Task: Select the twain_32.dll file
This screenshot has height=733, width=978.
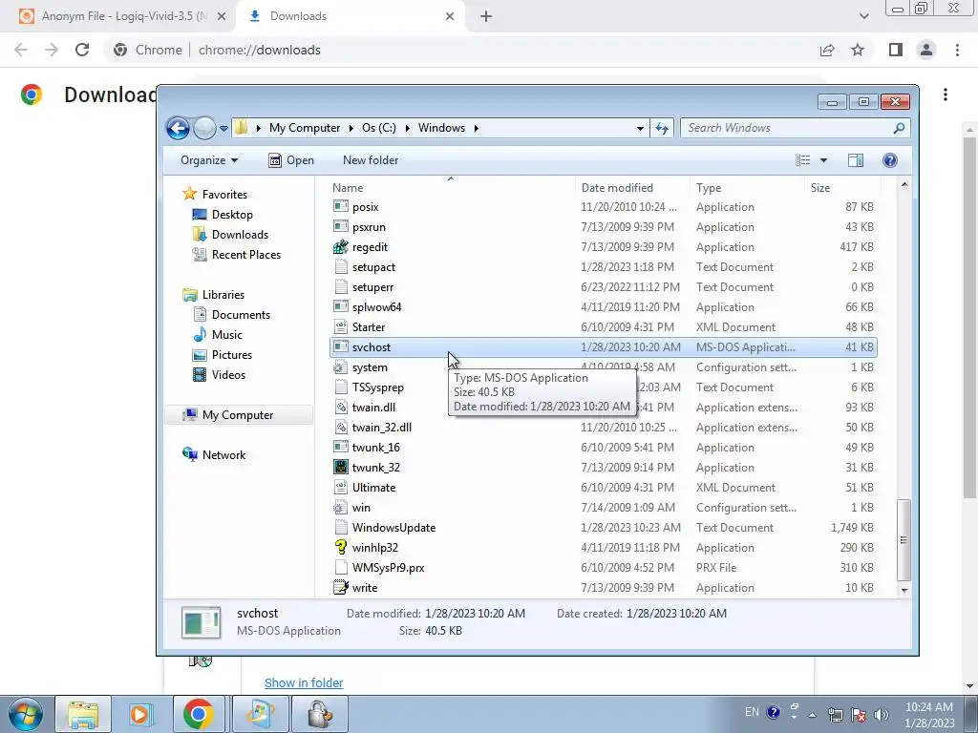Action: (604, 428)
